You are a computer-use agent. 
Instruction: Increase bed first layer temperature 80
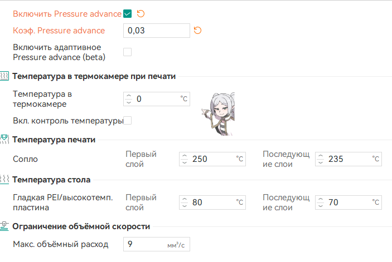pos(185,200)
